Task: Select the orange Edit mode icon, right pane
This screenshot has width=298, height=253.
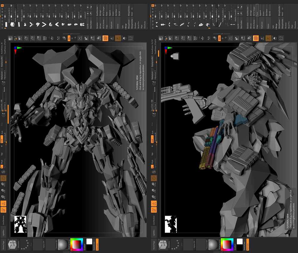Action: coord(154,210)
